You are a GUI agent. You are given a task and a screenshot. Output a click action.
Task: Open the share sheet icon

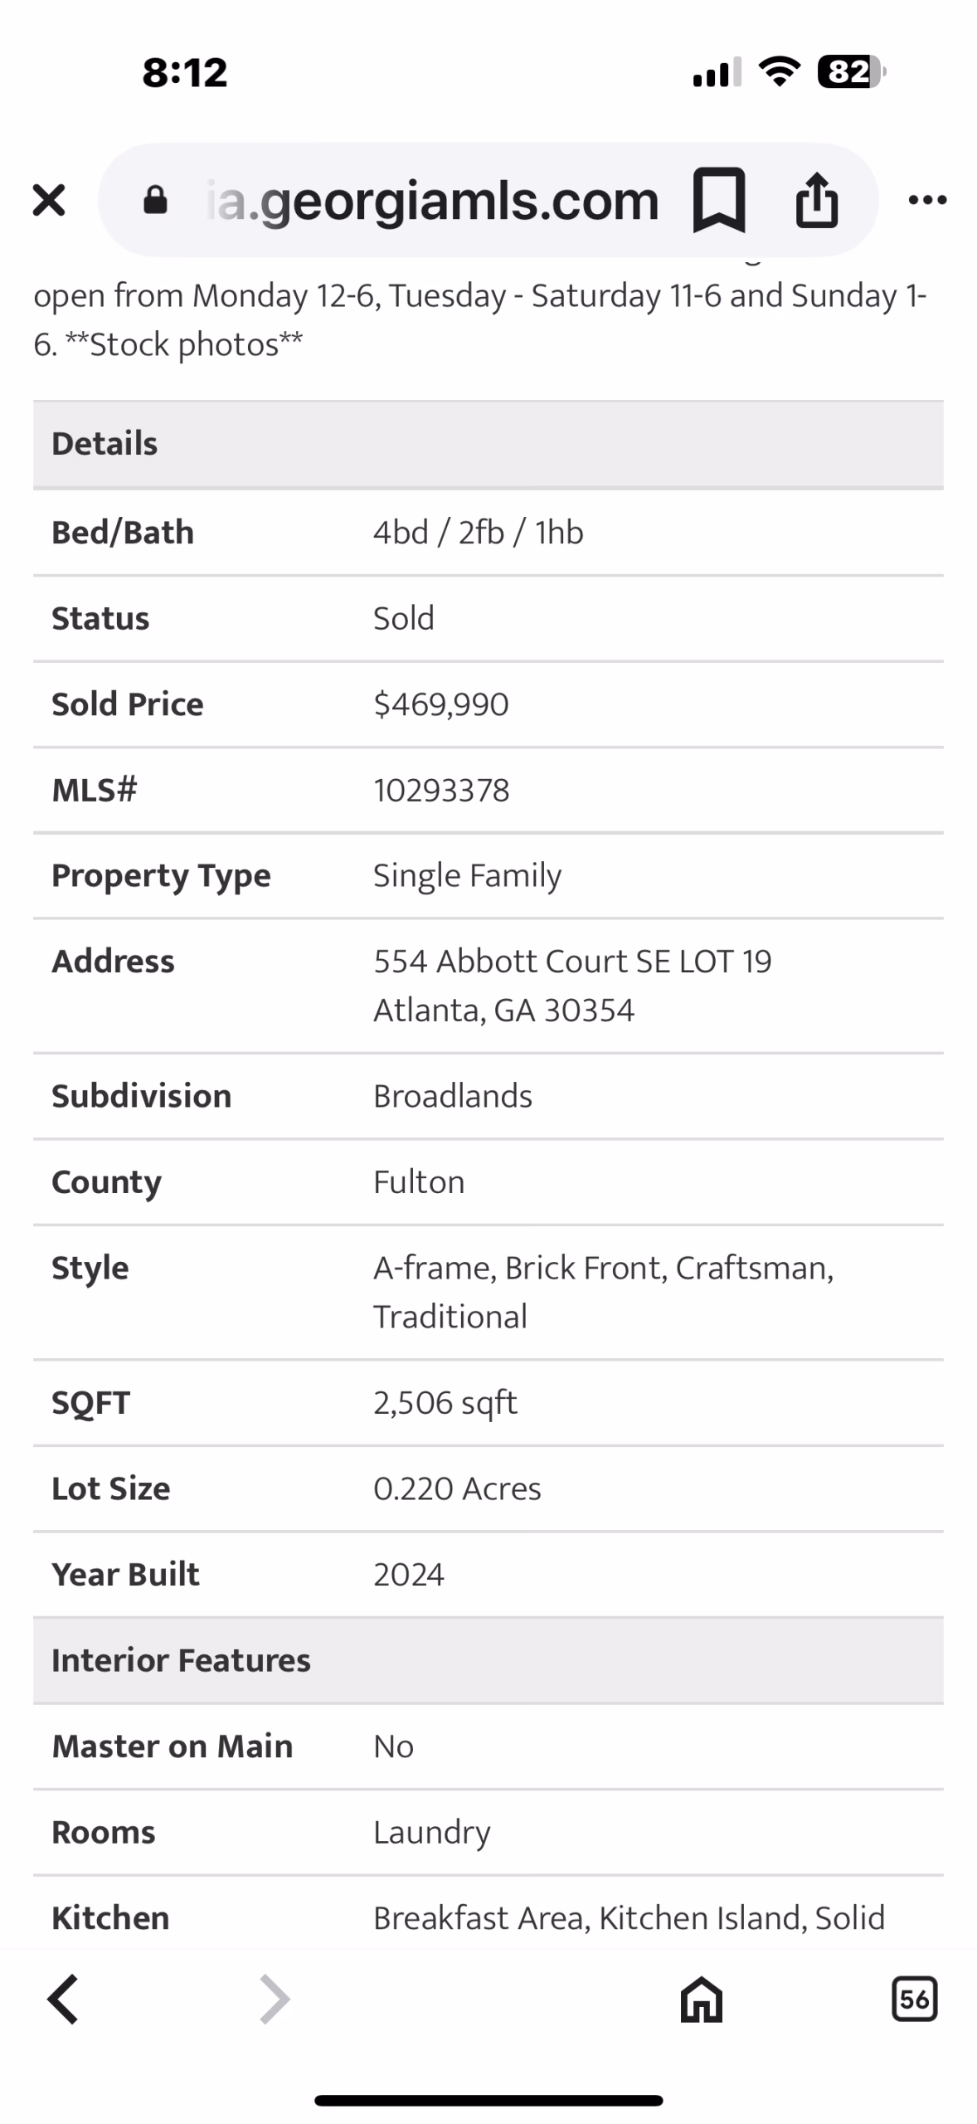point(817,199)
